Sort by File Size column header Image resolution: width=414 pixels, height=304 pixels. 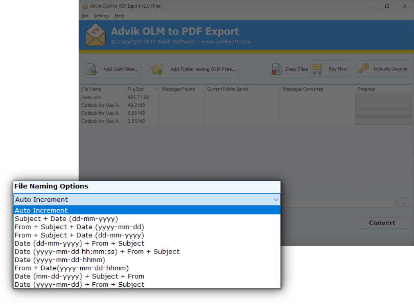[x=143, y=89]
